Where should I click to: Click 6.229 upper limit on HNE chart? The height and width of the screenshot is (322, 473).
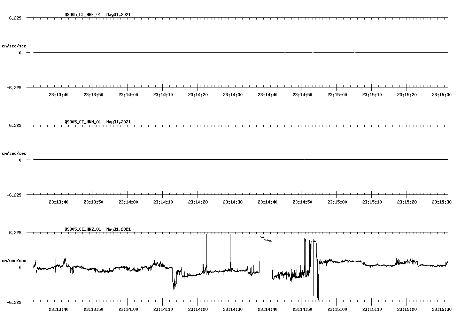coord(15,18)
